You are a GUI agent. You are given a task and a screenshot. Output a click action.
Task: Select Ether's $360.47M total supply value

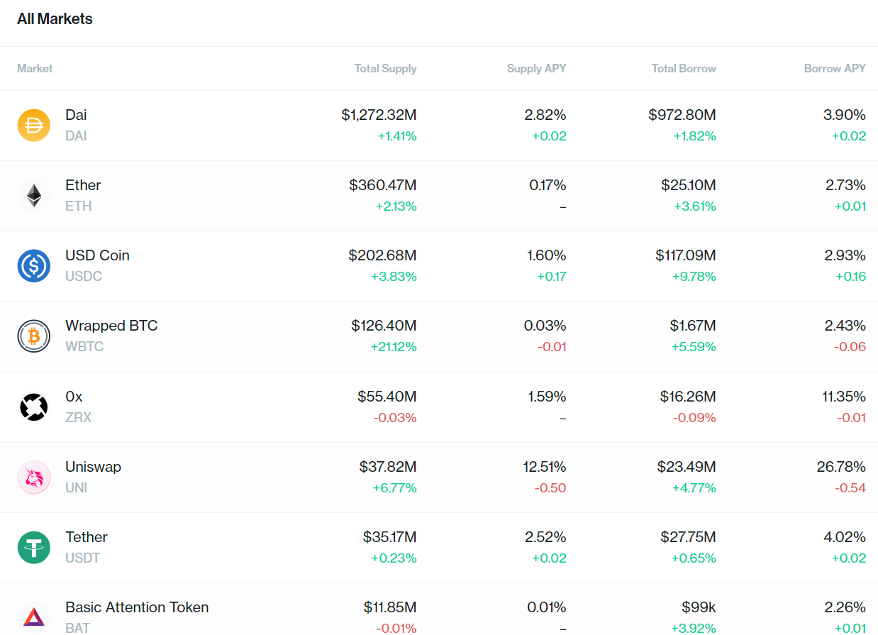tap(383, 185)
